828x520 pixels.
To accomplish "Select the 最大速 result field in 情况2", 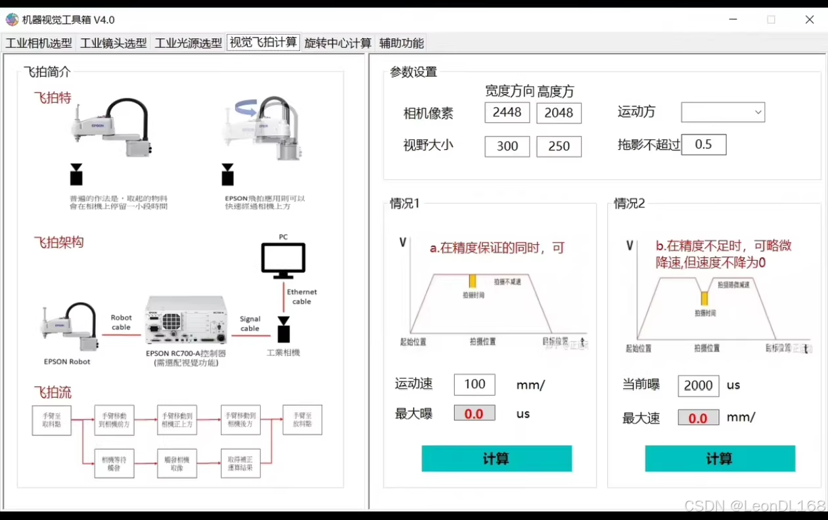I will 698,418.
